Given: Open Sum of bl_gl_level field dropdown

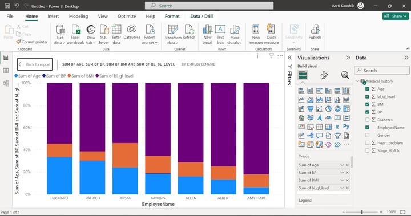Looking at the screenshot, I should (342, 188).
